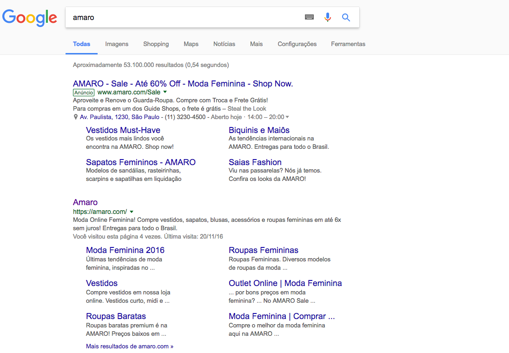Open Moda Feminina | Comprar link
Viewport: 509px width, 353px height.
tap(282, 316)
